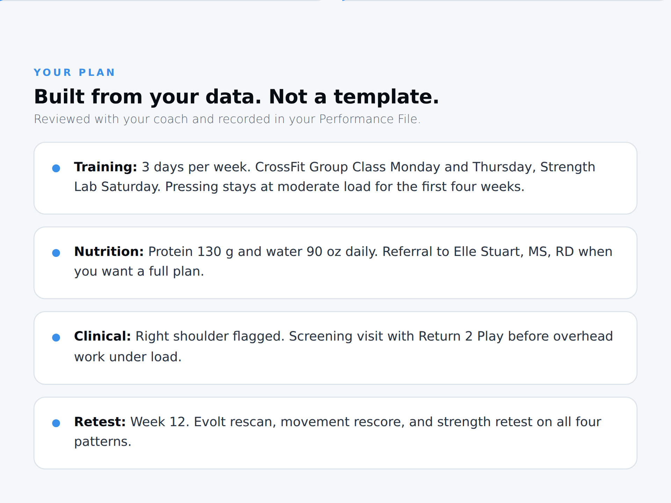The image size is (671, 503).
Task: Click the blue bullet beside Nutrition
Action: coord(56,253)
